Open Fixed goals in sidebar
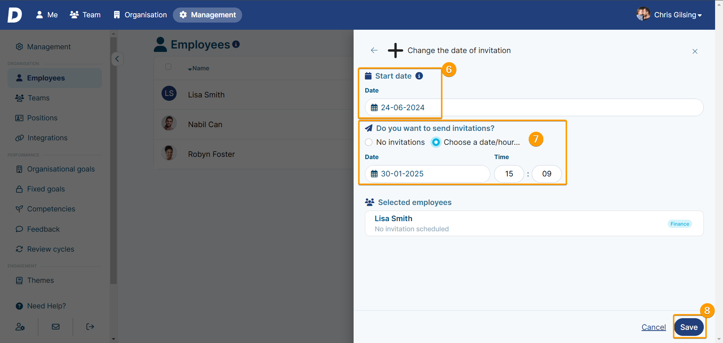Screen dimensions: 723x343 coord(46,189)
